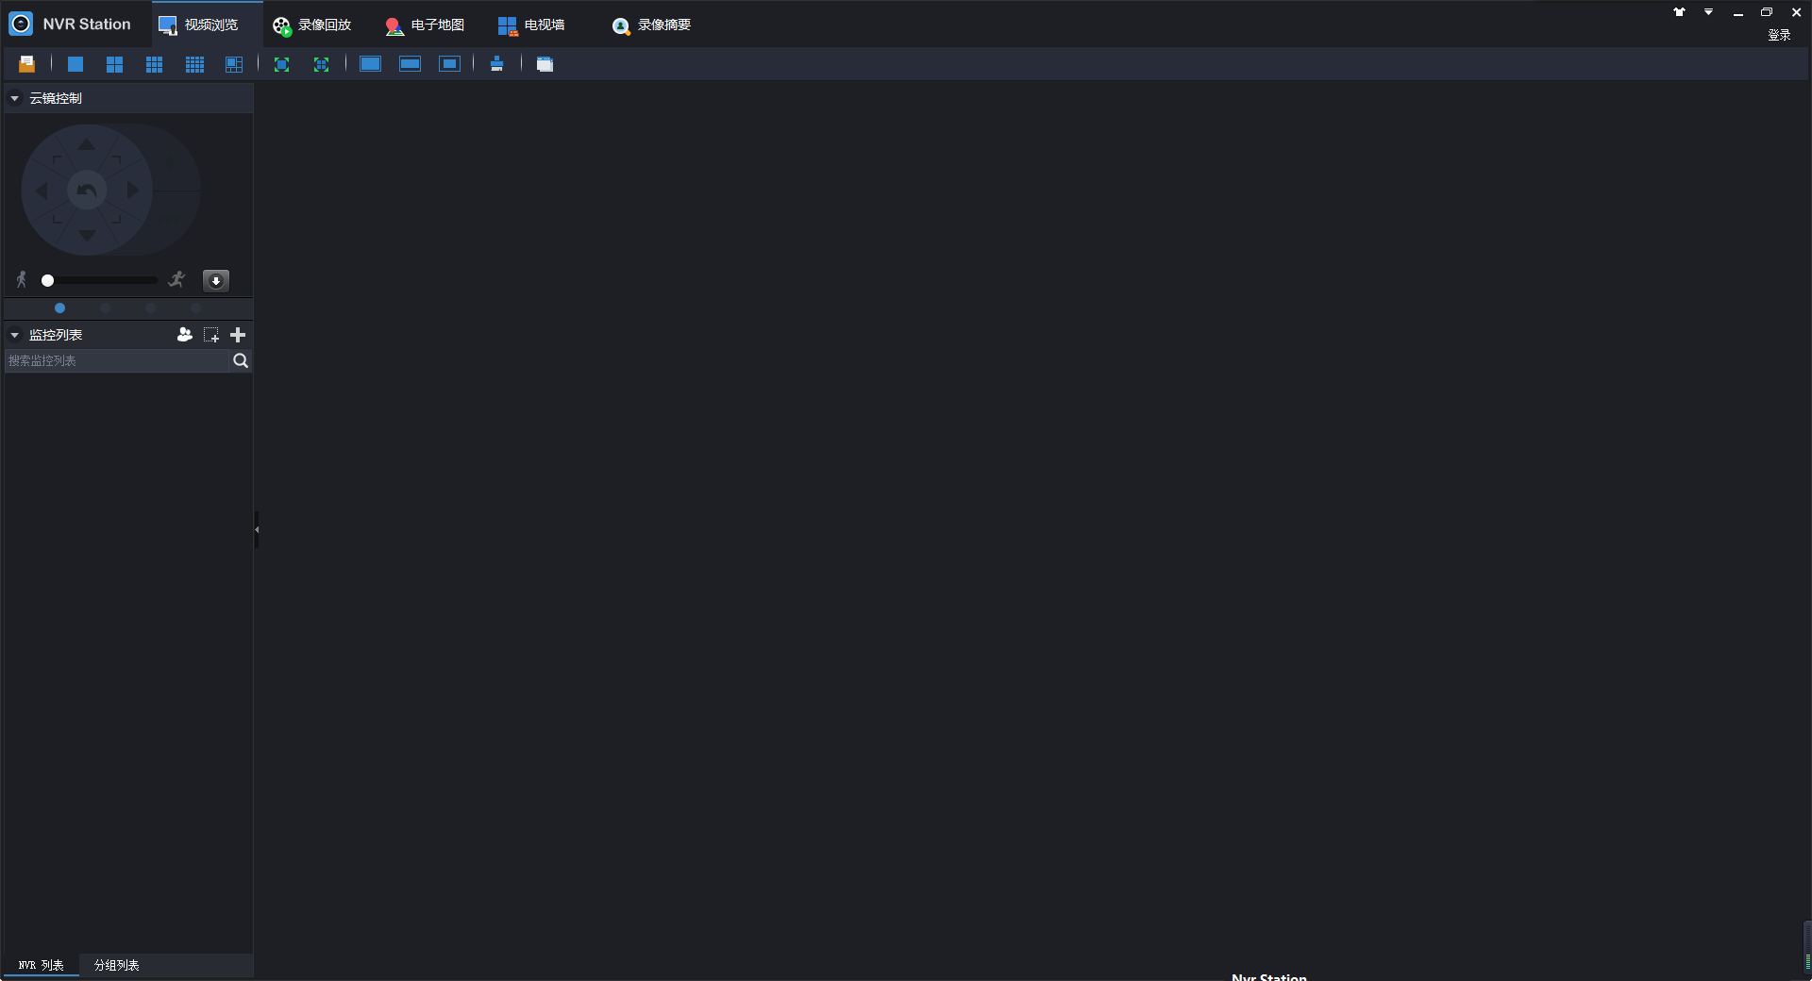Pan the PTZ camera right
The width and height of the screenshot is (1812, 981).
132,191
